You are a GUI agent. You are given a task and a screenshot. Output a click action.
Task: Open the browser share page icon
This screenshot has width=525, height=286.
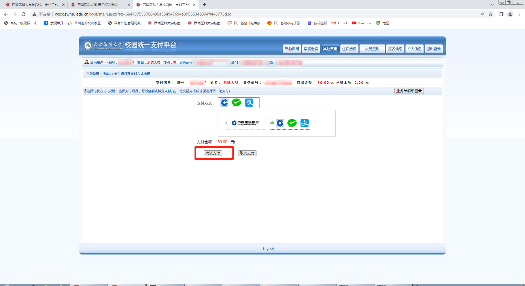click(482, 14)
